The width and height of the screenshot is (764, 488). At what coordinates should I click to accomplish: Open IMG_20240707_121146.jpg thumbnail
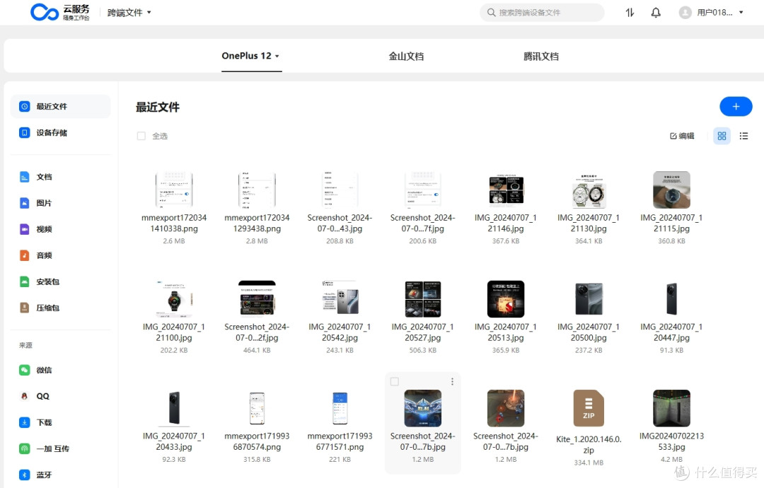click(506, 190)
